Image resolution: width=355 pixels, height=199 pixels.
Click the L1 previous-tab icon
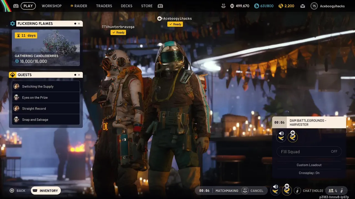point(16,6)
